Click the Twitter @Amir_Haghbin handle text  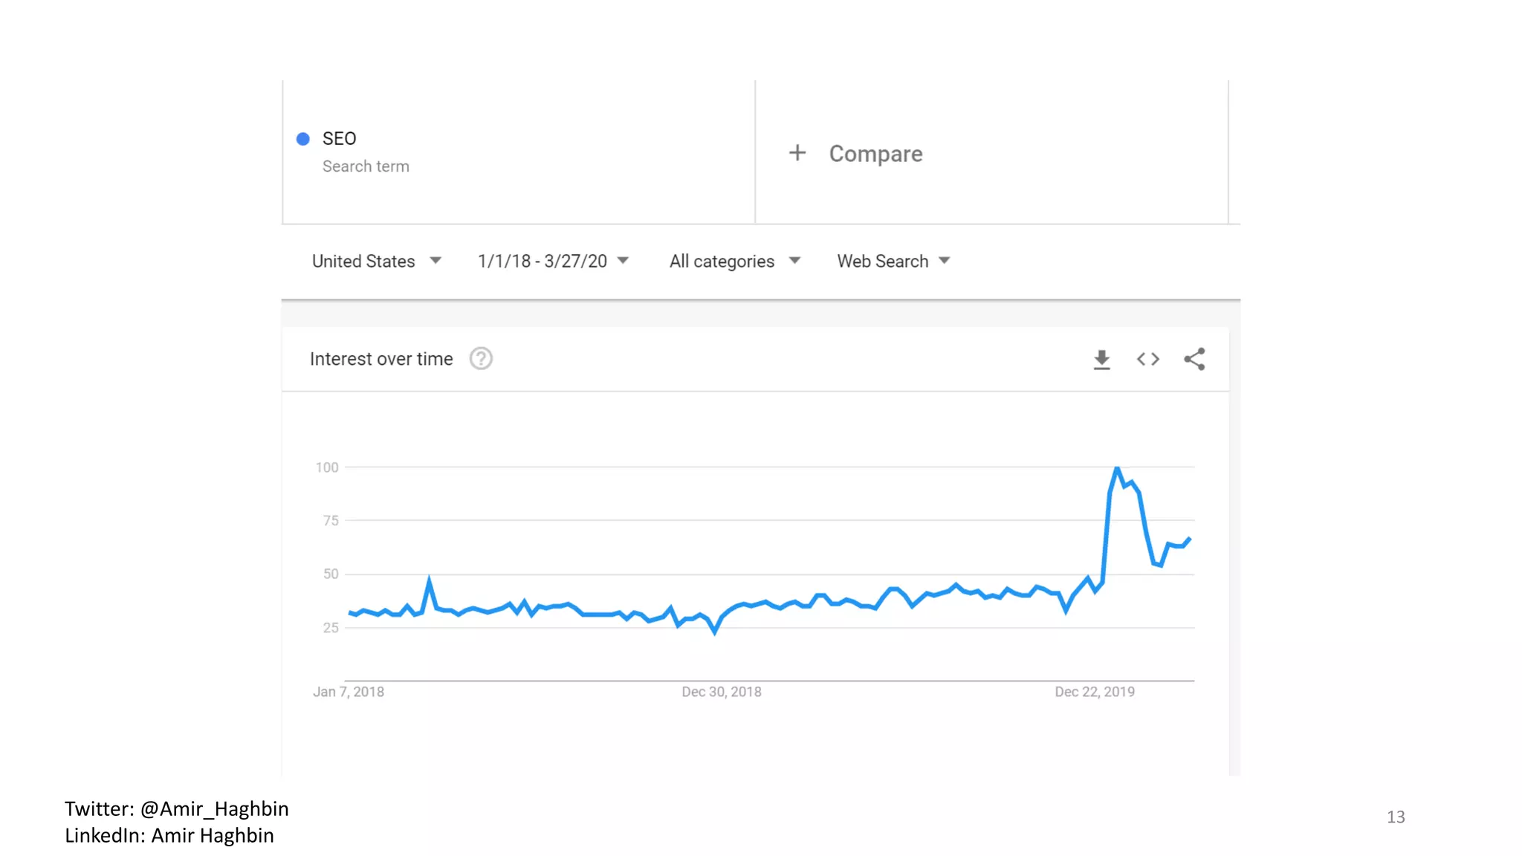176,808
